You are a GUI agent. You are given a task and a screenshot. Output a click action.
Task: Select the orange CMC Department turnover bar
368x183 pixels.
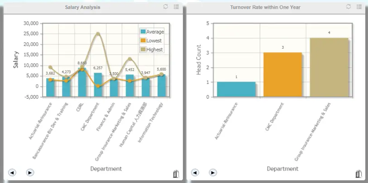point(283,74)
